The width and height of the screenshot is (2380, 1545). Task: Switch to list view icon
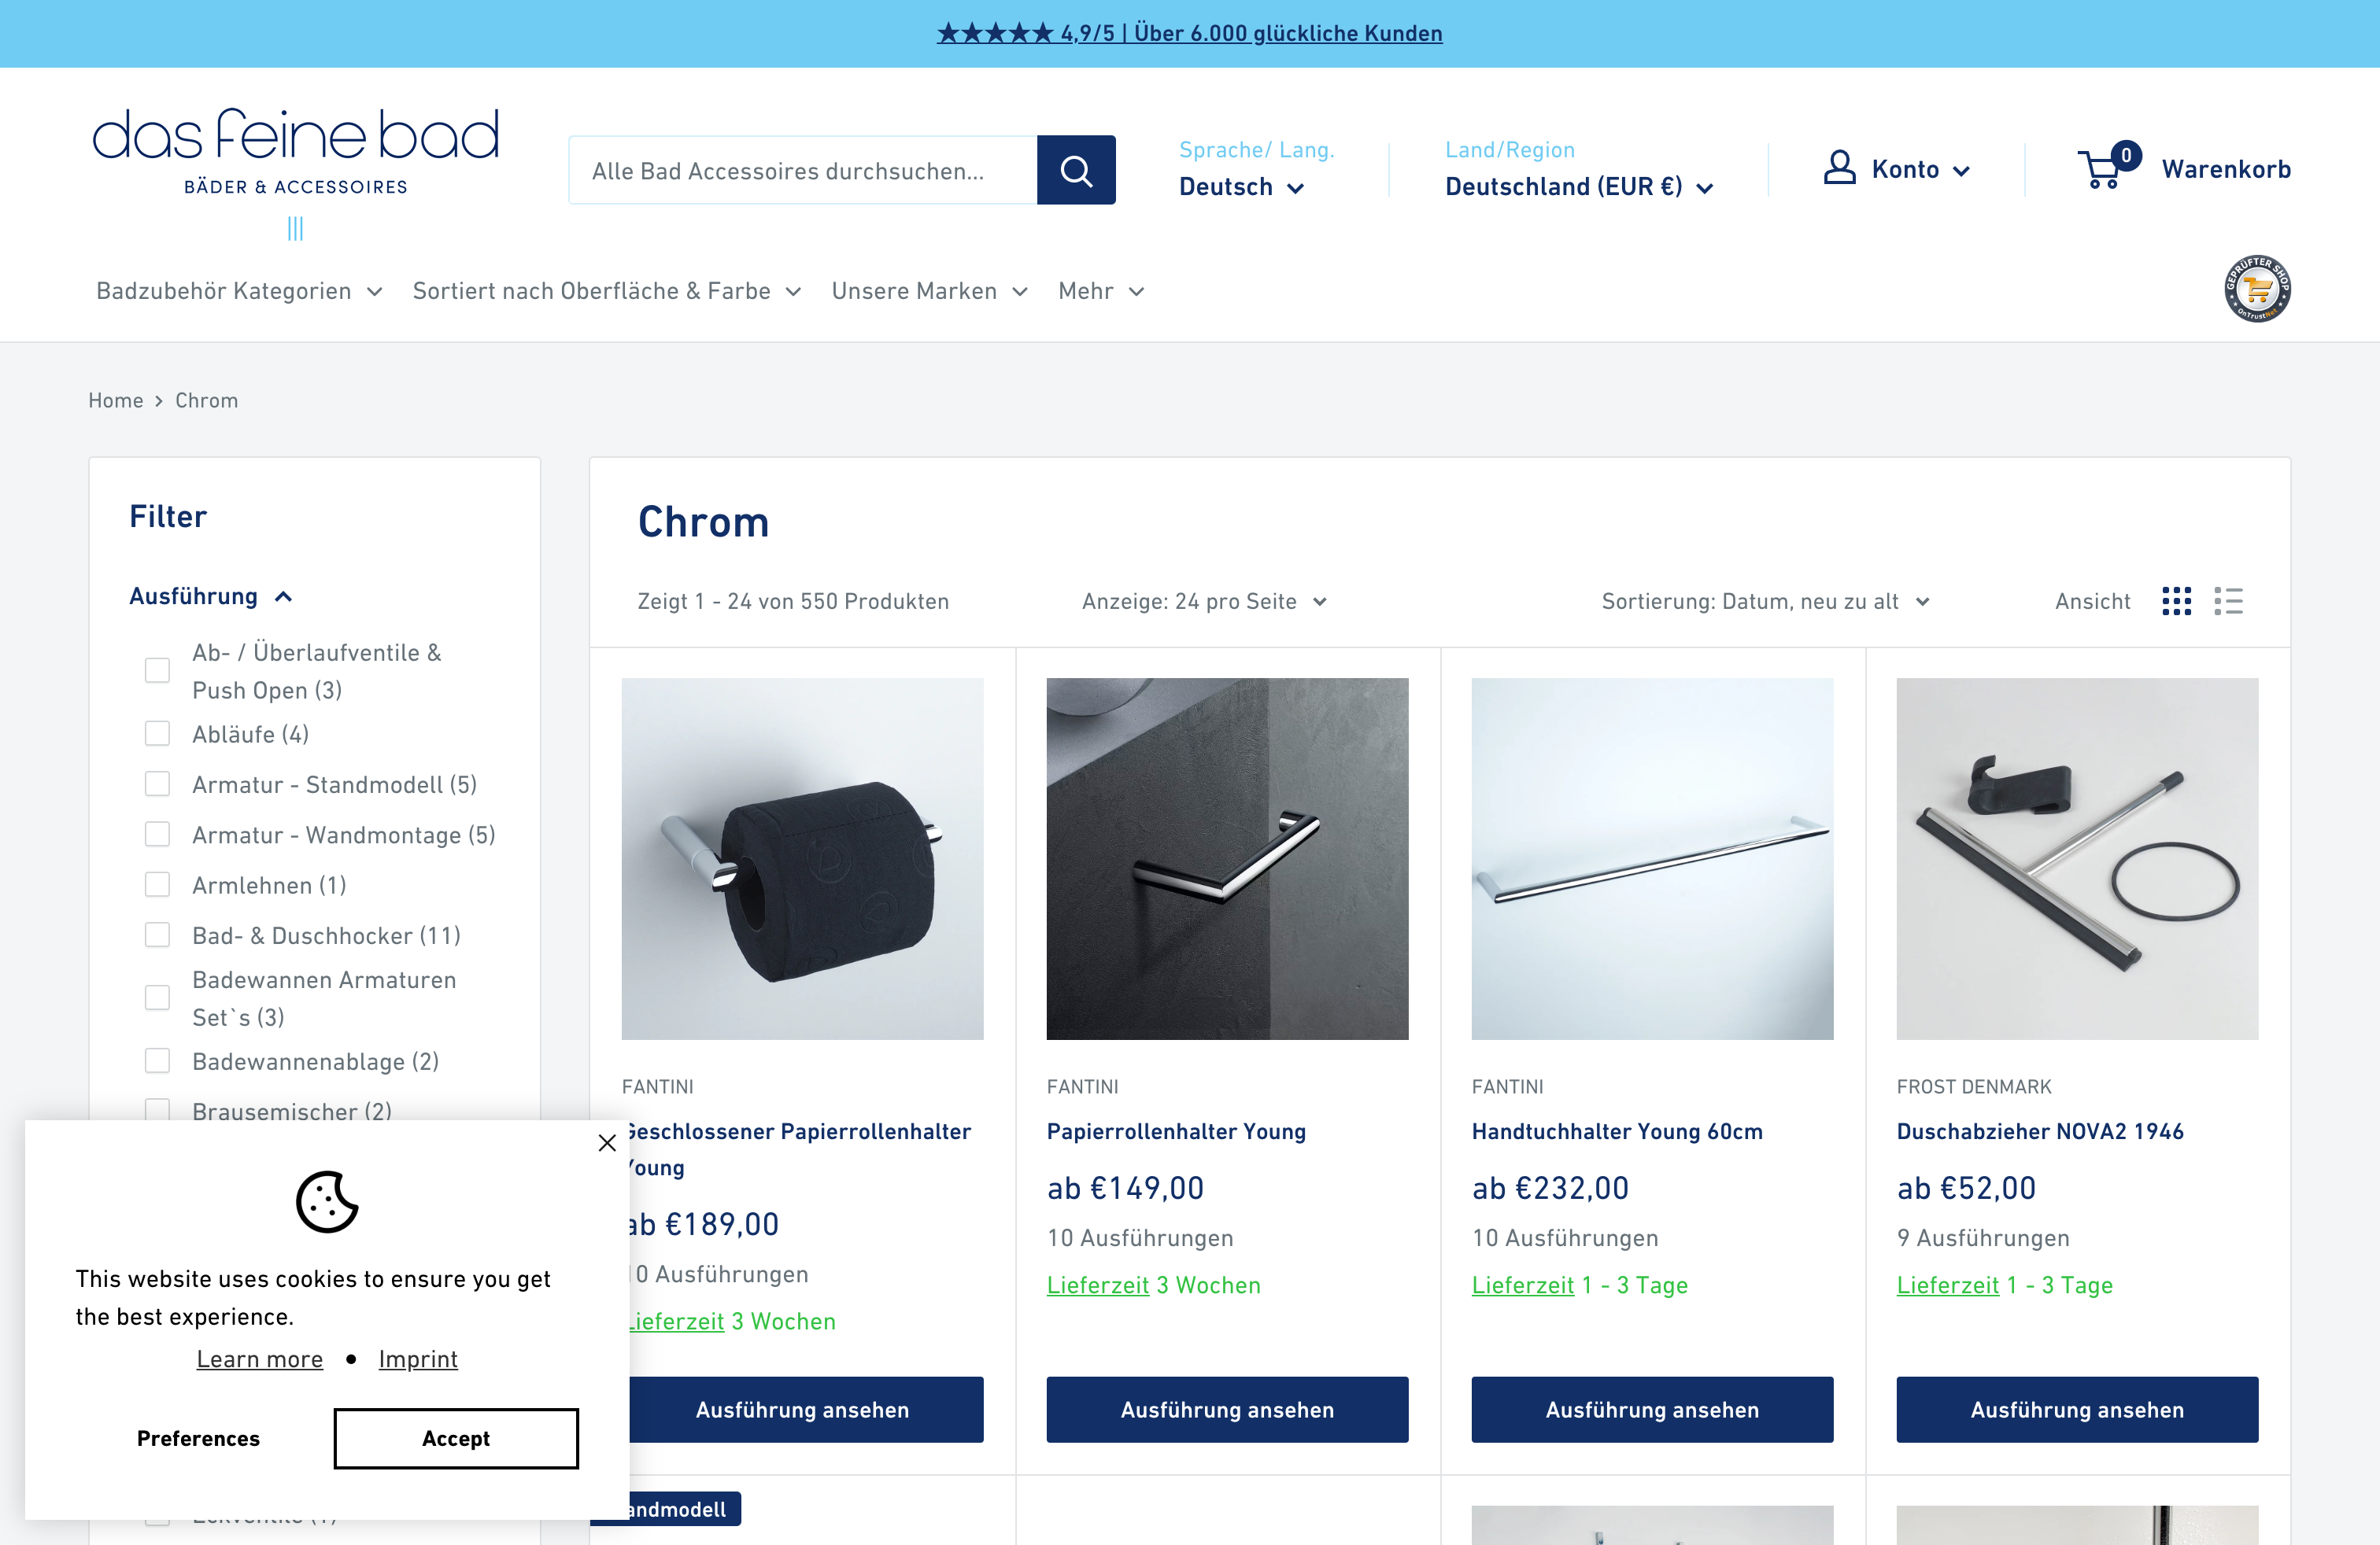click(x=2229, y=600)
